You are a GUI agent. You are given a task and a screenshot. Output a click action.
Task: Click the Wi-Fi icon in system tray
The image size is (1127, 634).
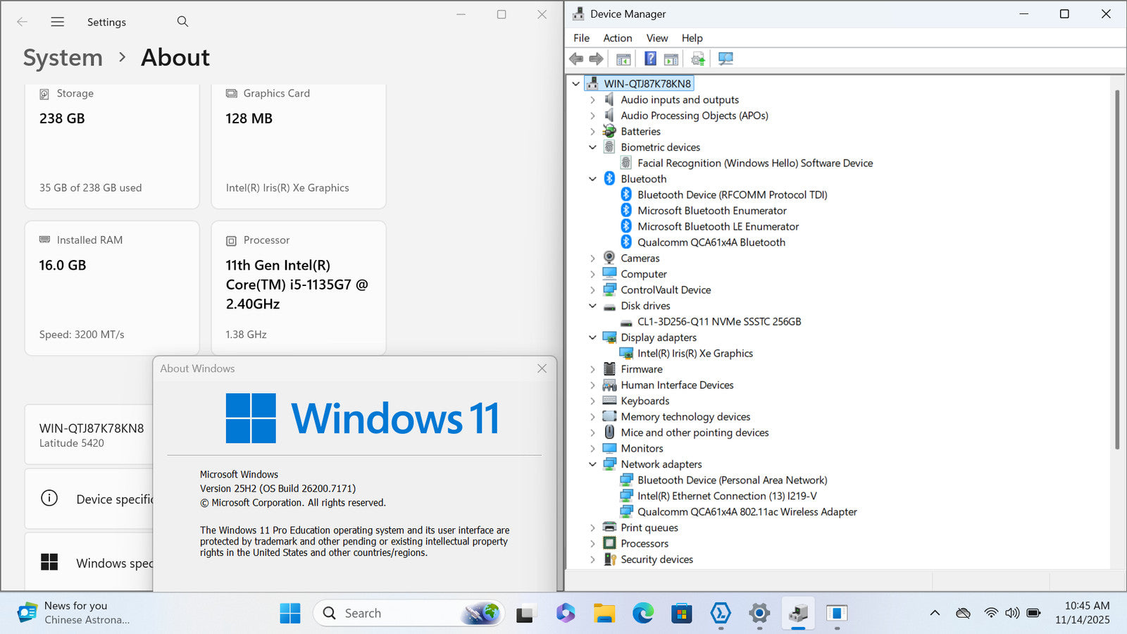991,613
